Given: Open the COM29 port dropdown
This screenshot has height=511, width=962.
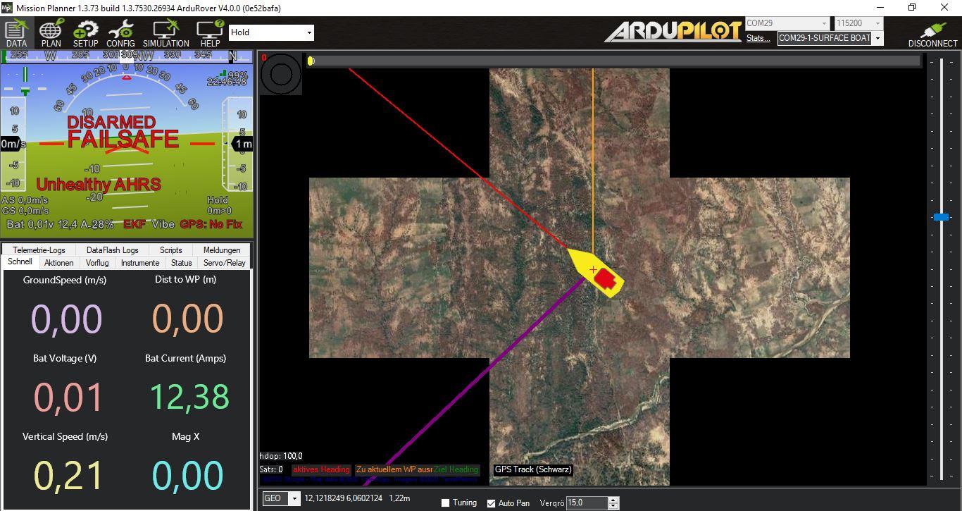Looking at the screenshot, I should [x=787, y=23].
